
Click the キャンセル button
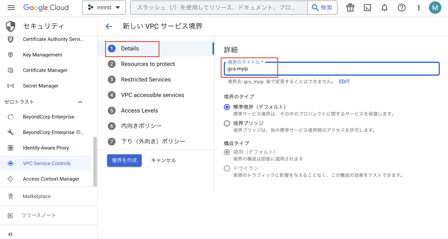(164, 161)
